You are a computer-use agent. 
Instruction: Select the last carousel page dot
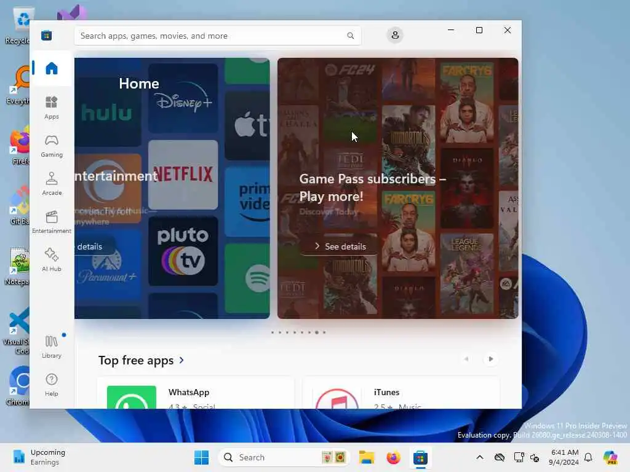pyautogui.click(x=324, y=332)
